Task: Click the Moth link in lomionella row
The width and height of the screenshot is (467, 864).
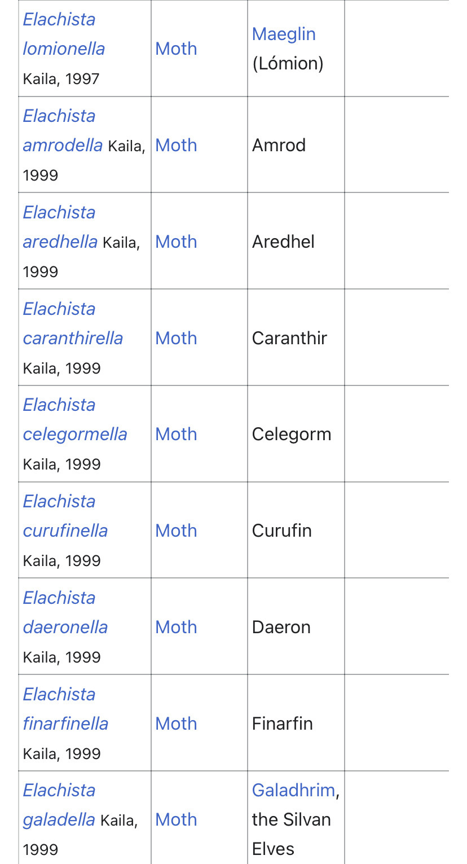Action: (176, 49)
